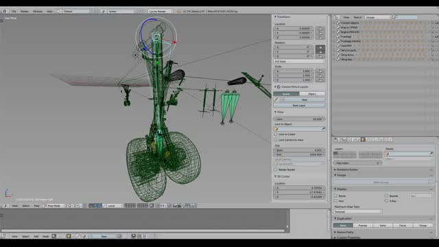Click the Parent field eyedropper icon
The width and height of the screenshot is (439, 247).
431,154
